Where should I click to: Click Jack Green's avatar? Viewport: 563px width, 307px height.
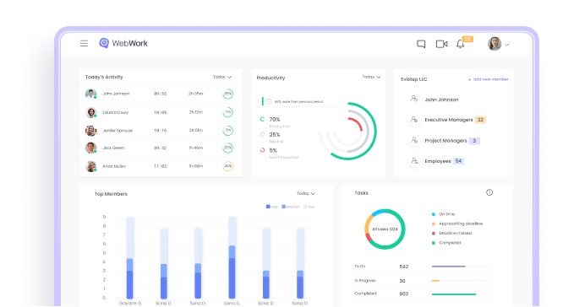90,148
